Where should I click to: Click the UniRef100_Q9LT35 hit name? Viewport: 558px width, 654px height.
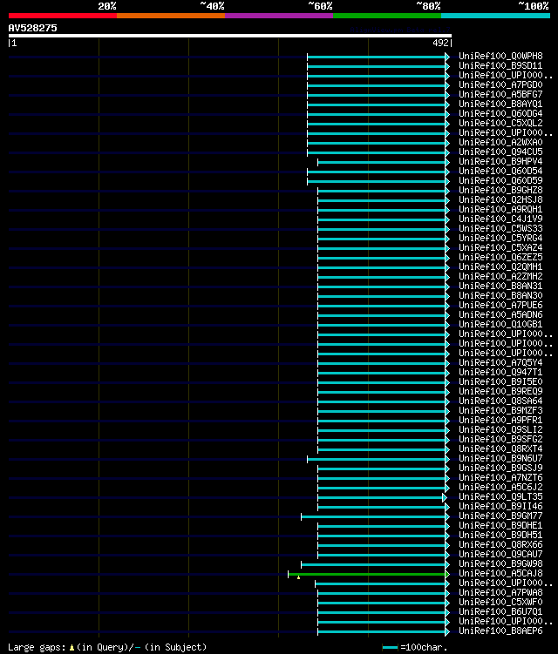pos(500,497)
